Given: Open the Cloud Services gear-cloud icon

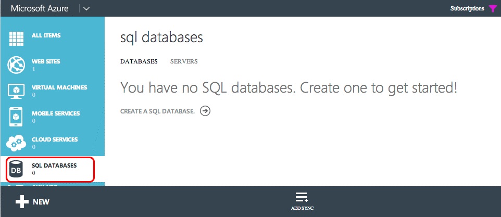Looking at the screenshot, I should pyautogui.click(x=16, y=143).
